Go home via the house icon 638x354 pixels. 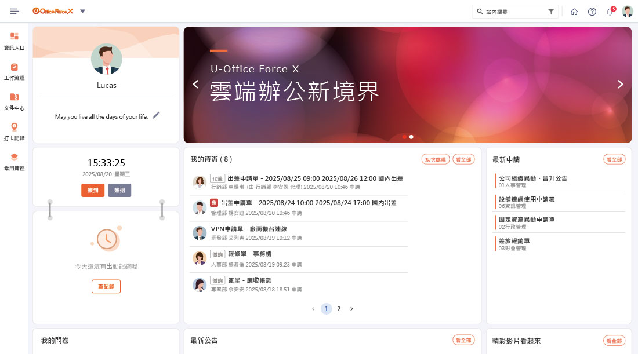[x=574, y=11]
